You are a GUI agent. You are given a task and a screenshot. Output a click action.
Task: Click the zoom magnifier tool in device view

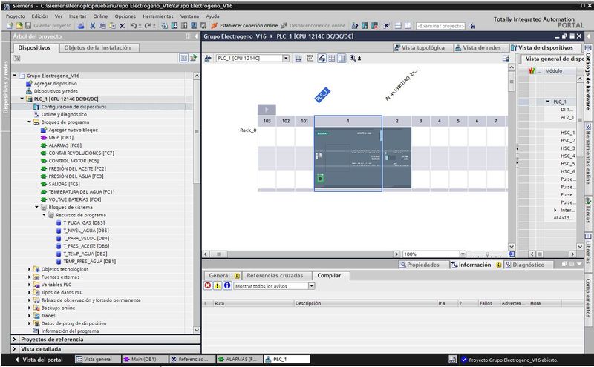click(x=353, y=59)
